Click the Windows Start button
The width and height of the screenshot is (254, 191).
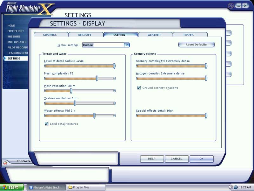coord(12,187)
